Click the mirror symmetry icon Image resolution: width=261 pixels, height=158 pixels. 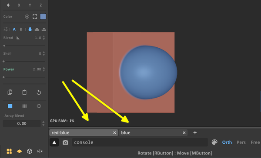[40, 151]
